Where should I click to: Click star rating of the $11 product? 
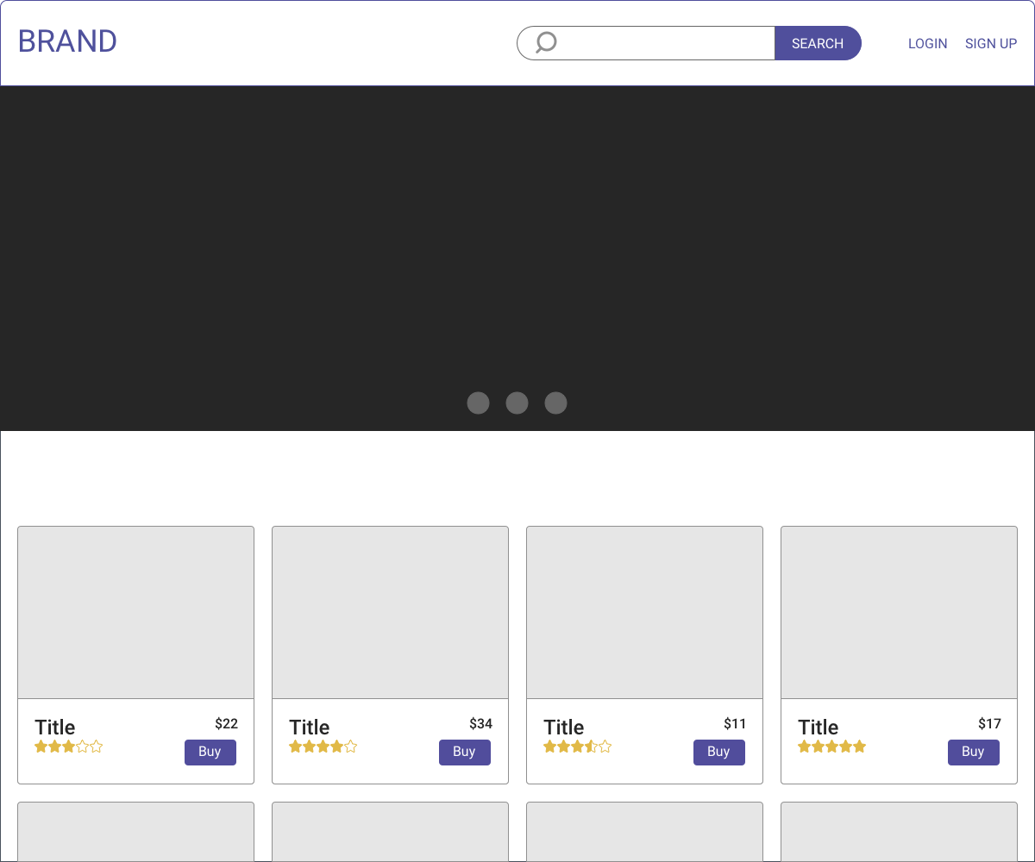[x=578, y=746]
